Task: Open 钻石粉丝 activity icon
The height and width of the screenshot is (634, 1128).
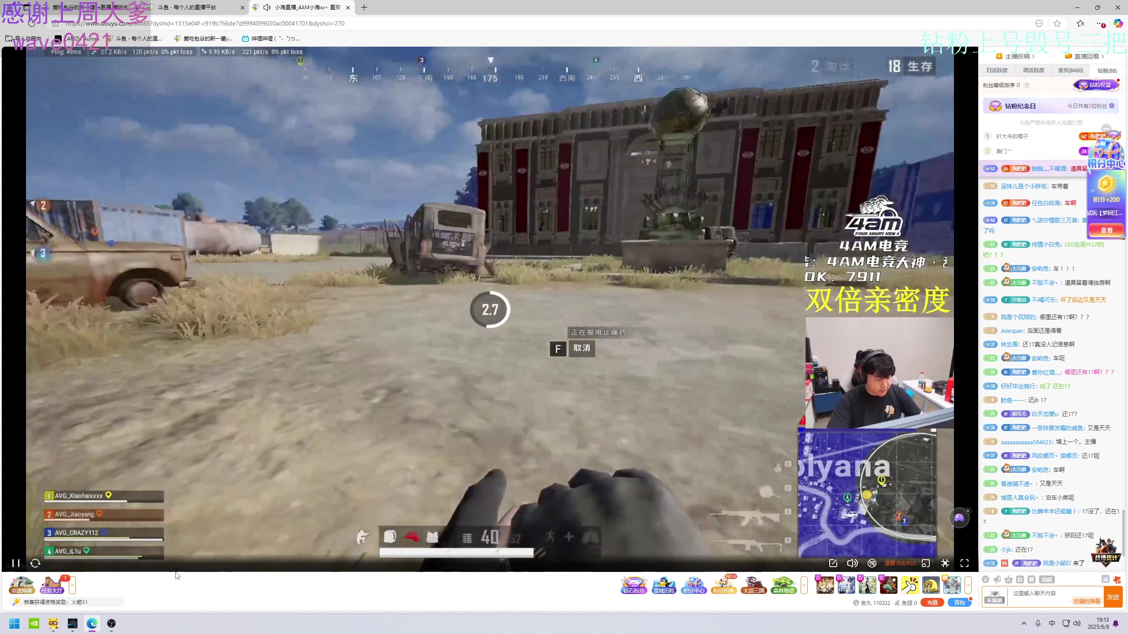Action: (634, 585)
